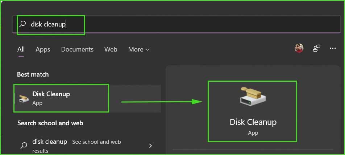This screenshot has height=155, width=345.
Task: Click Disk Cleanup title in preview pane
Action: [x=253, y=122]
